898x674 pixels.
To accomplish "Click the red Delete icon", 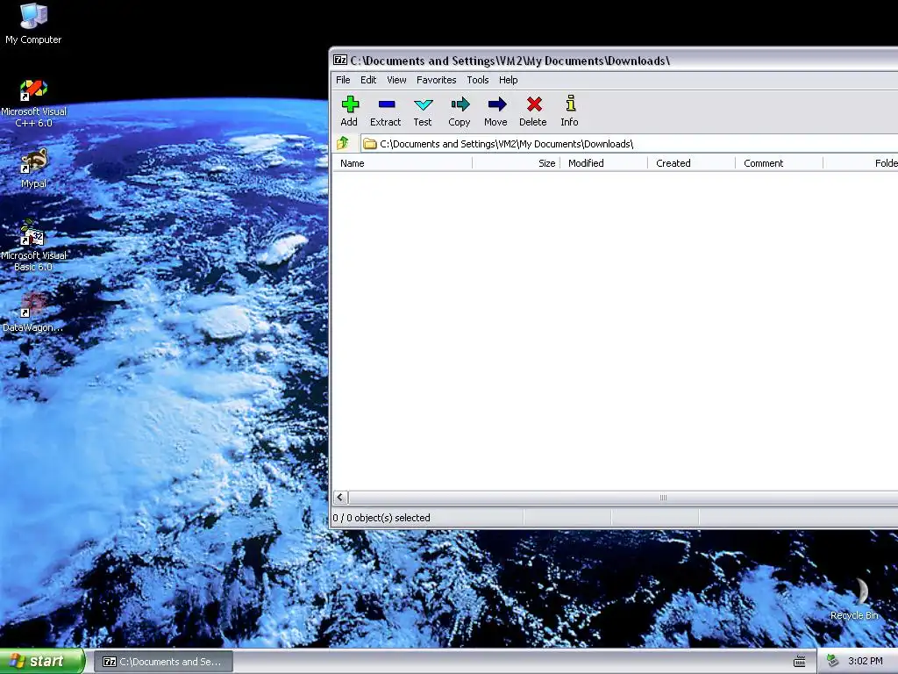I will click(x=533, y=111).
